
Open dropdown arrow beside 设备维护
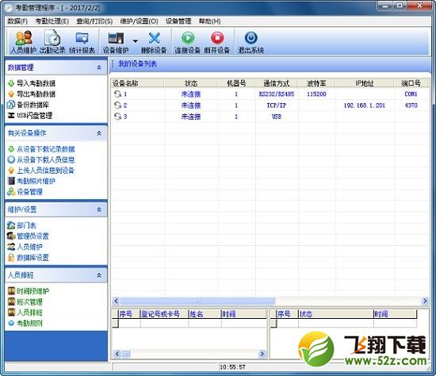tap(136, 41)
